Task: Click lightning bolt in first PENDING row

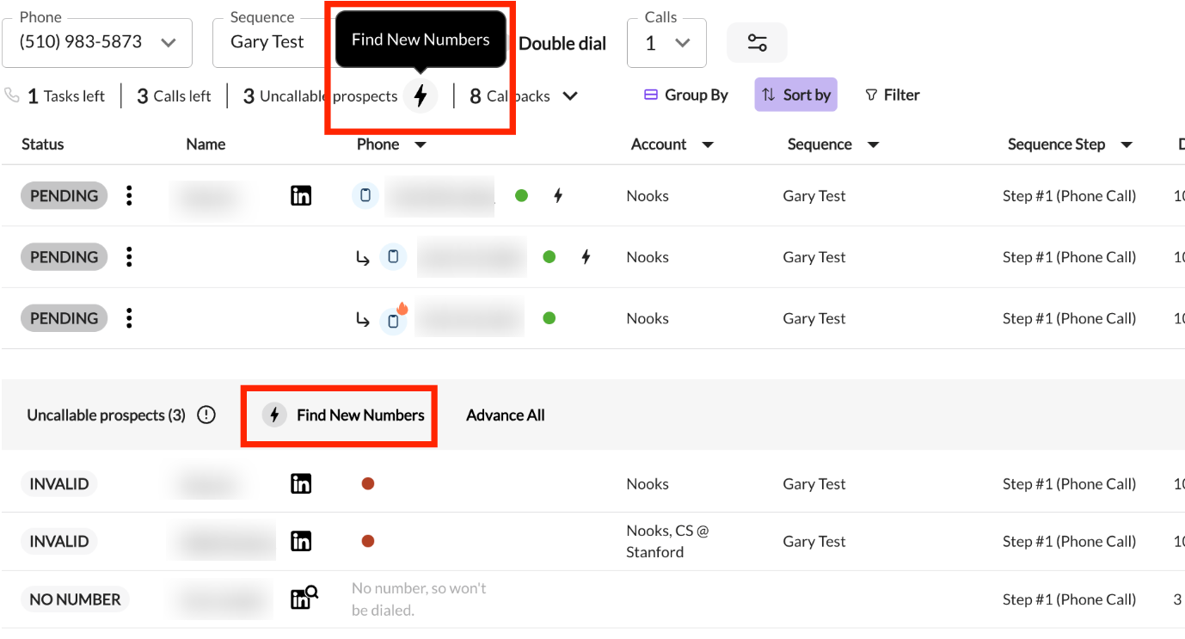Action: [558, 196]
